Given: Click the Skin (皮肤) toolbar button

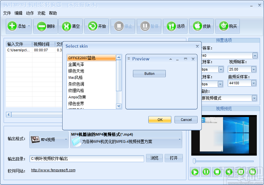Looking at the screenshot, I should (x=201, y=26).
